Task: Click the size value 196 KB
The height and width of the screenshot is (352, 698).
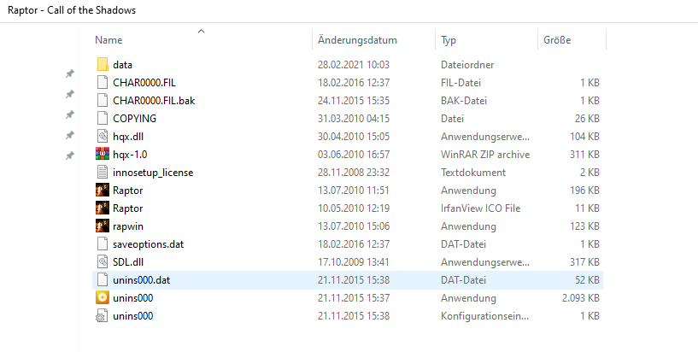Action: click(584, 191)
